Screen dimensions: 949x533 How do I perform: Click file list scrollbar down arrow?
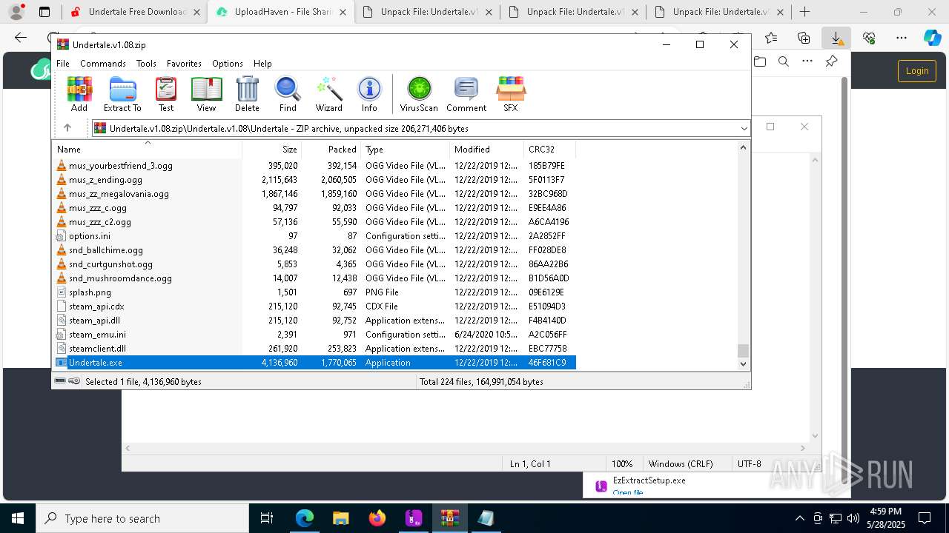coord(743,363)
